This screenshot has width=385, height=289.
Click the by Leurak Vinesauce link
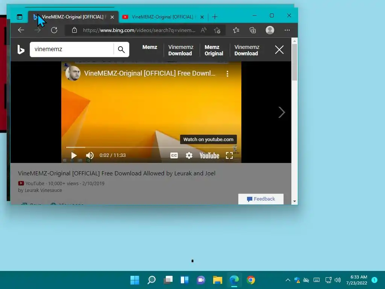pos(40,190)
